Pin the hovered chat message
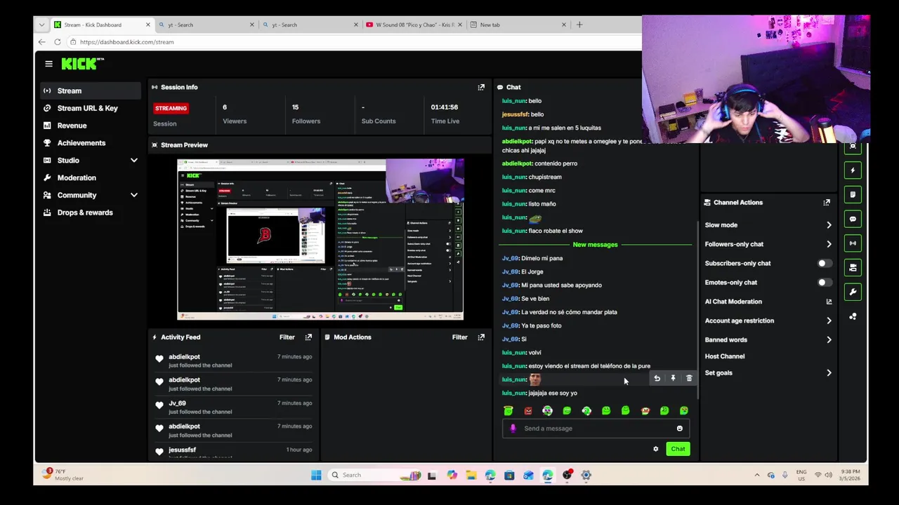899x505 pixels. coord(673,379)
